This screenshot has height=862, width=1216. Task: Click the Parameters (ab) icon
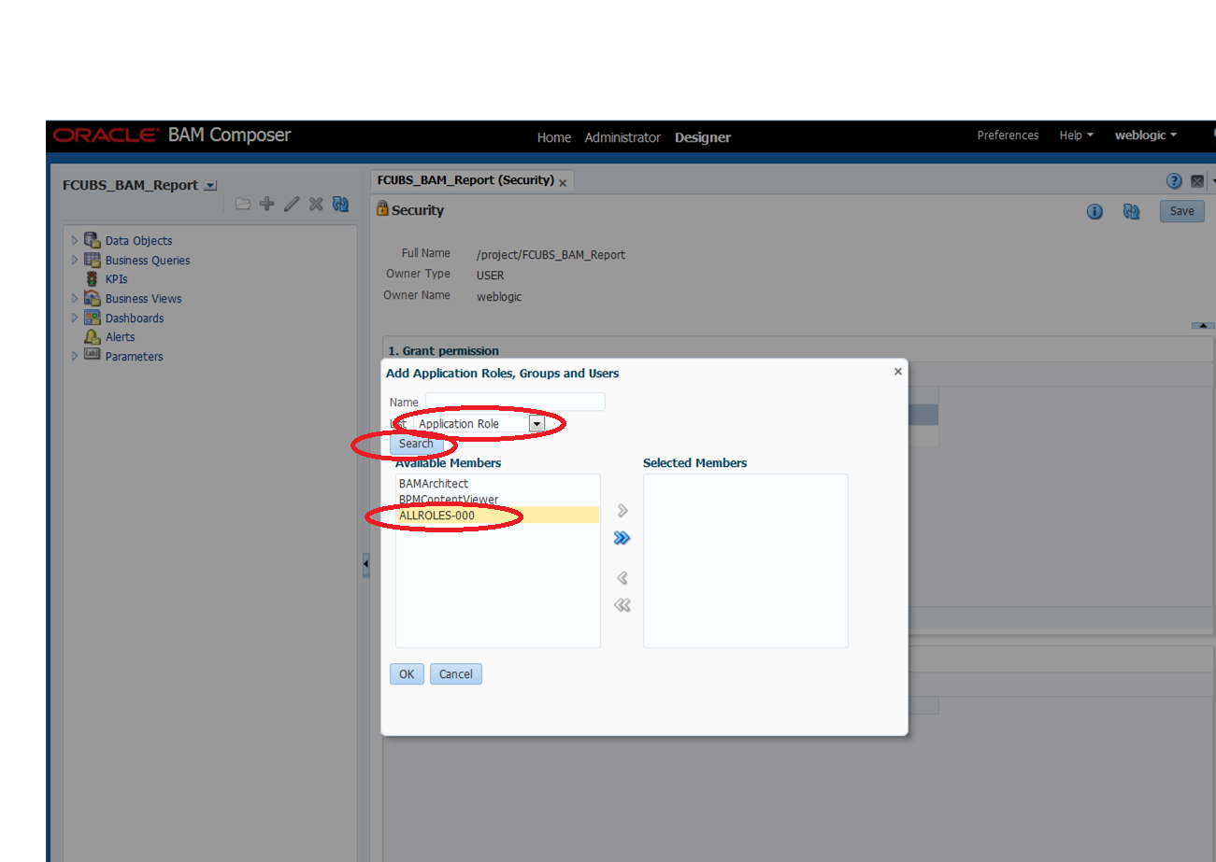92,355
